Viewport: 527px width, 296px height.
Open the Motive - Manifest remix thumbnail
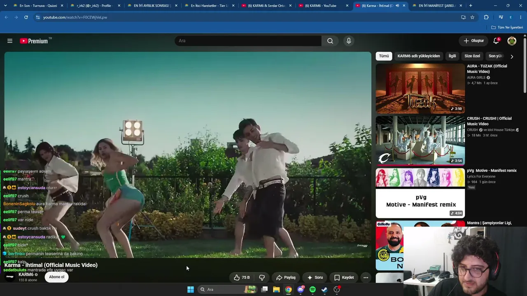[x=420, y=193]
